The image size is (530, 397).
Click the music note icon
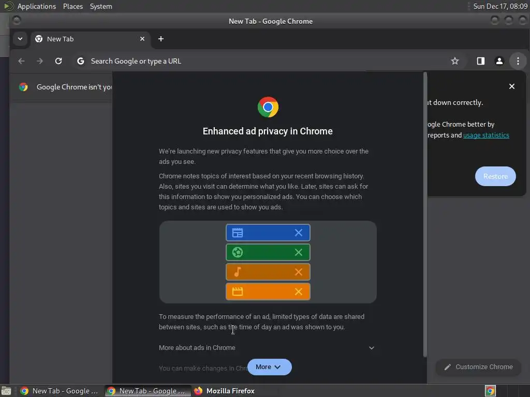(237, 272)
